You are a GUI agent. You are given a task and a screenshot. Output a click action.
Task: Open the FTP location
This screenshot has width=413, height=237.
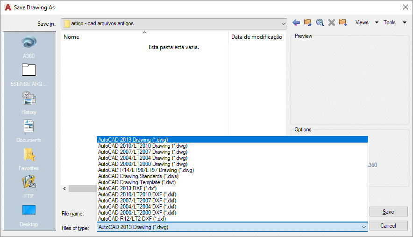tap(28, 187)
